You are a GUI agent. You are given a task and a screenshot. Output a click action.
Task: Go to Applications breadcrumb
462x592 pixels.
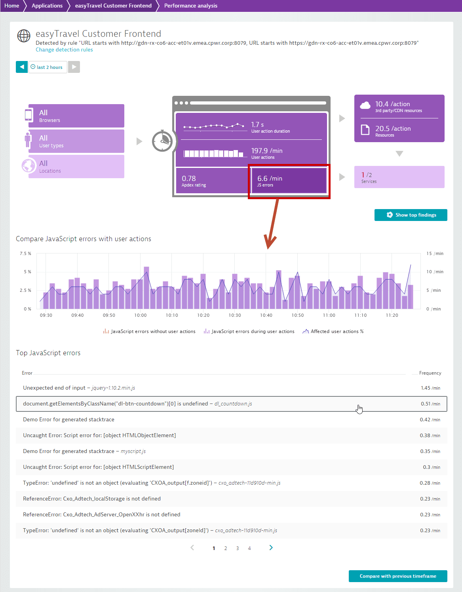(47, 6)
